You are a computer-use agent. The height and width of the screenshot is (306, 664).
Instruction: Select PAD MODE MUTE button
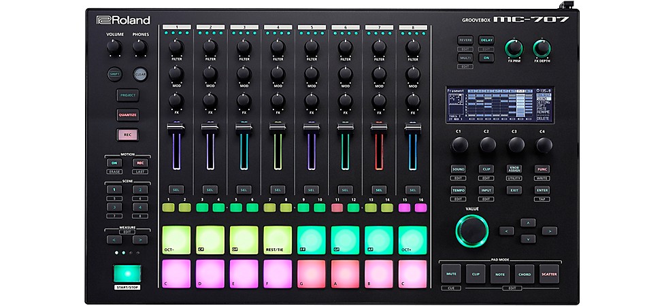(451, 274)
